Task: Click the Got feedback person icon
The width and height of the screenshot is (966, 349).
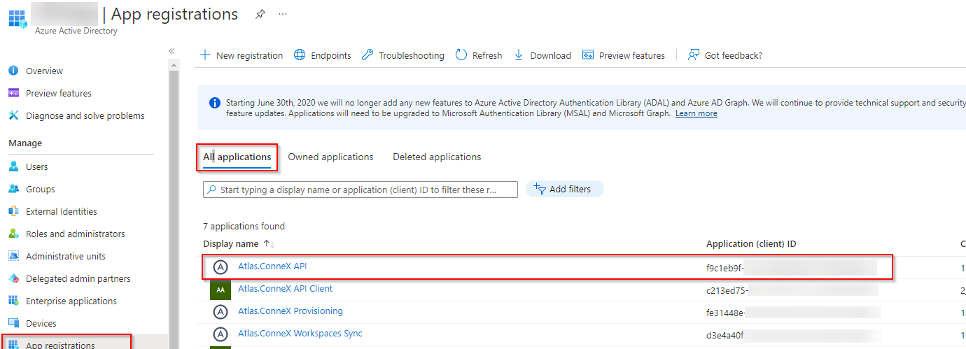Action: click(x=694, y=55)
